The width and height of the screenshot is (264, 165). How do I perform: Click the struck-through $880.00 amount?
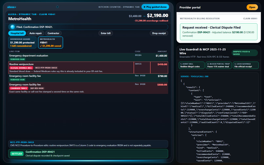(x=162, y=85)
